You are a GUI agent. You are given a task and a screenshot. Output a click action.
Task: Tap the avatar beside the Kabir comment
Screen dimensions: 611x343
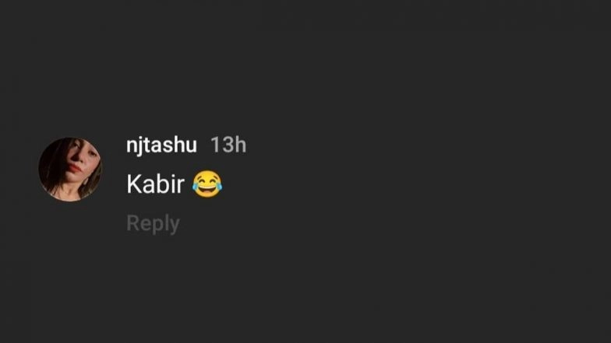[x=70, y=169]
